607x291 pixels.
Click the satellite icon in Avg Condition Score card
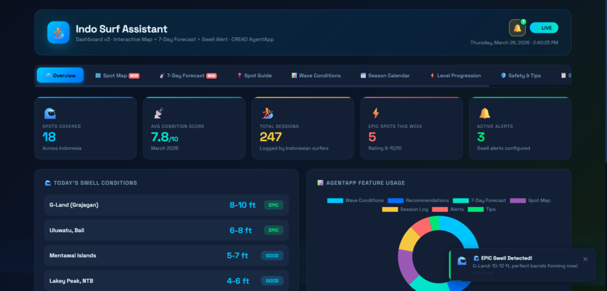click(x=158, y=113)
